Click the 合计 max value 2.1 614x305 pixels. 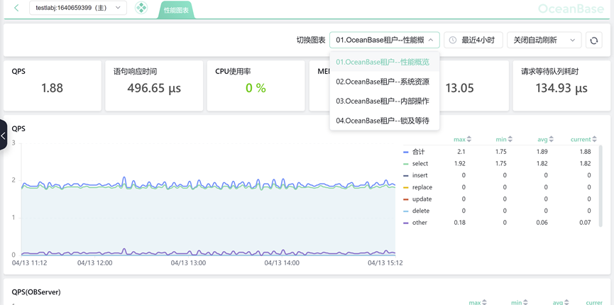[461, 152]
